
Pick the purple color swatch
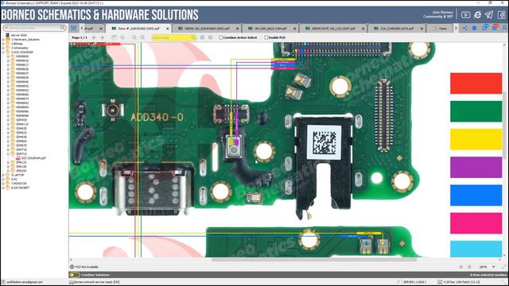coord(476,168)
